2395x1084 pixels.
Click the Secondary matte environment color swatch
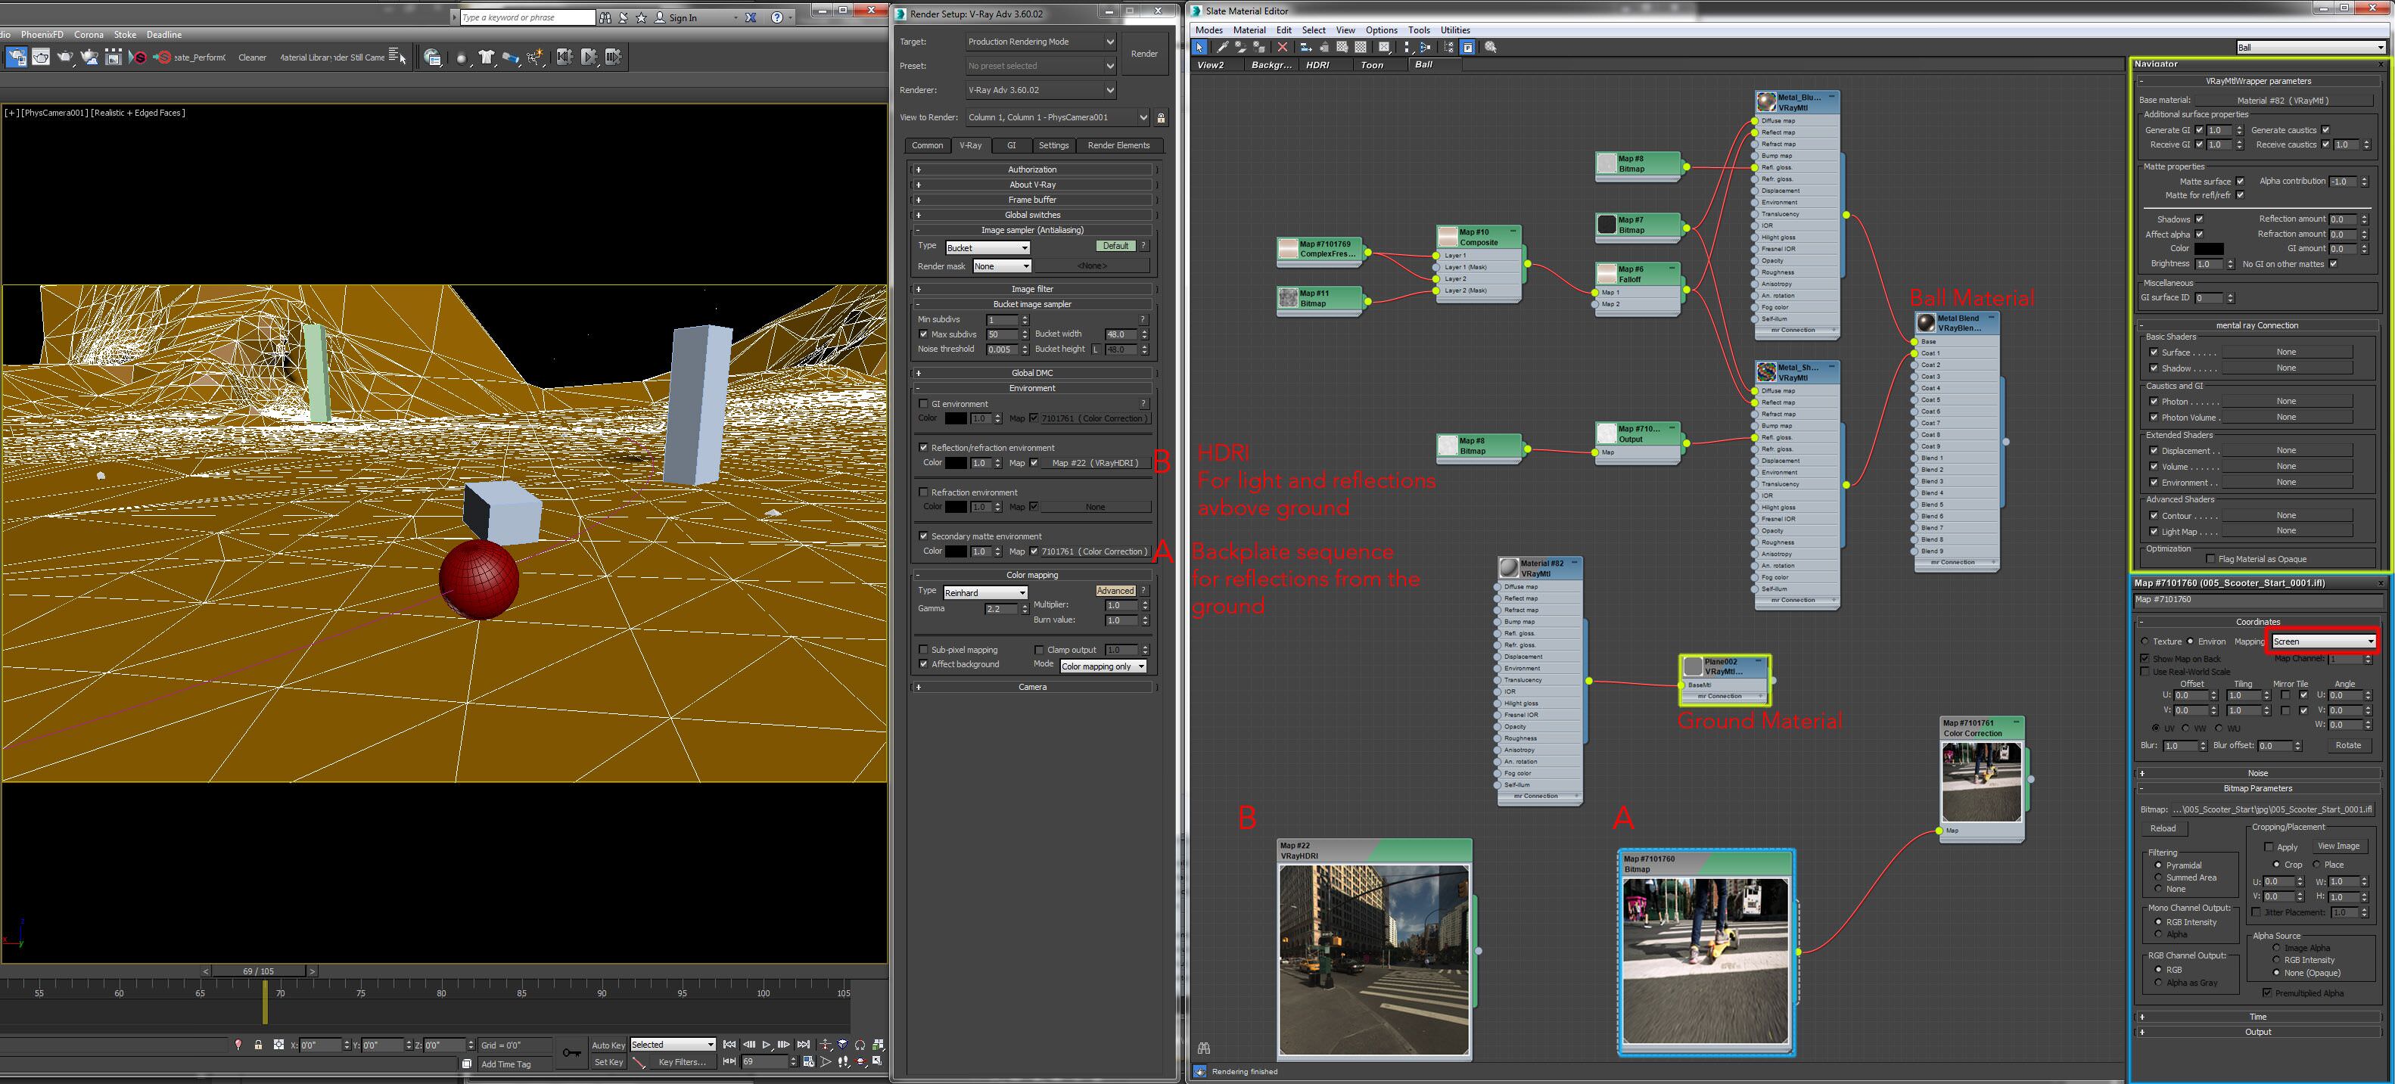pyautogui.click(x=956, y=551)
